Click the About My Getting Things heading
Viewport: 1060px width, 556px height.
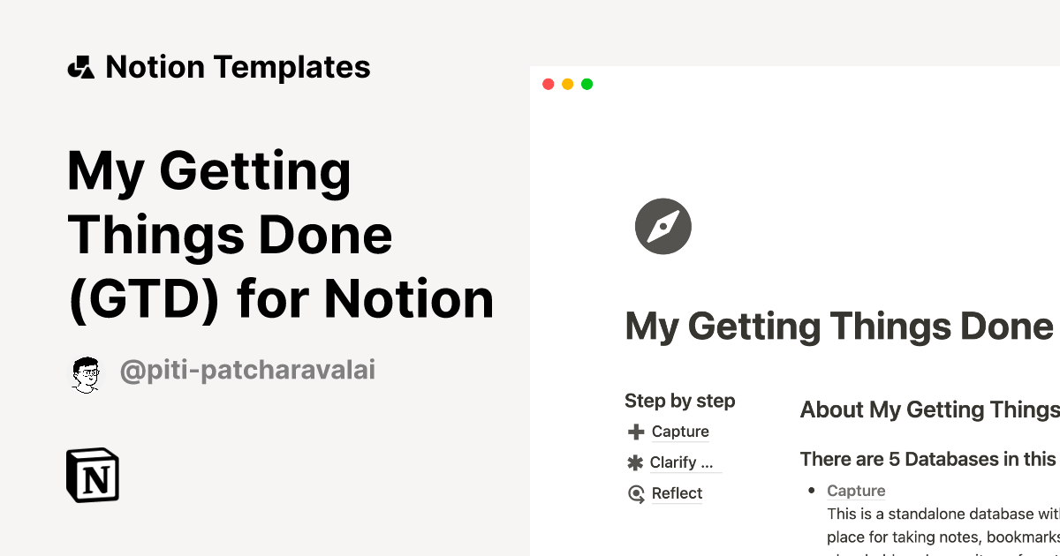coord(929,409)
